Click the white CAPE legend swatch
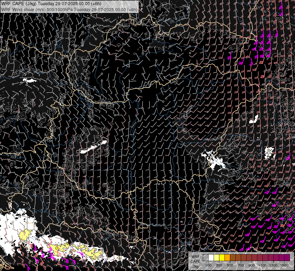The width and height of the screenshot is (295, 271). (211, 258)
